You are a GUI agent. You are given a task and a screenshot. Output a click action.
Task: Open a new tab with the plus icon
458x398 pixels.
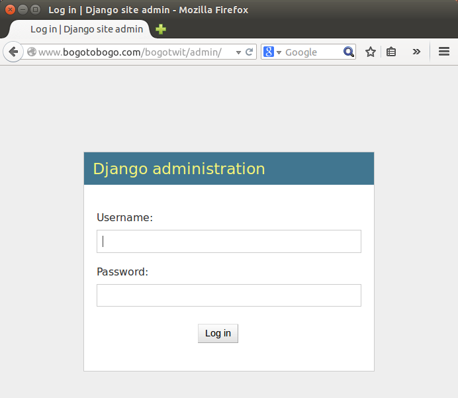point(161,29)
